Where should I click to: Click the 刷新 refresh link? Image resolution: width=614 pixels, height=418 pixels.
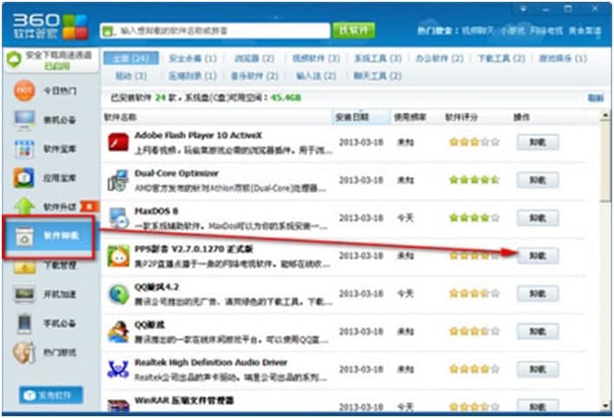pos(595,98)
